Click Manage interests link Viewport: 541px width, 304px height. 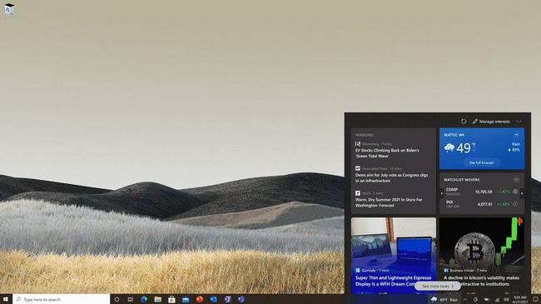pyautogui.click(x=491, y=122)
